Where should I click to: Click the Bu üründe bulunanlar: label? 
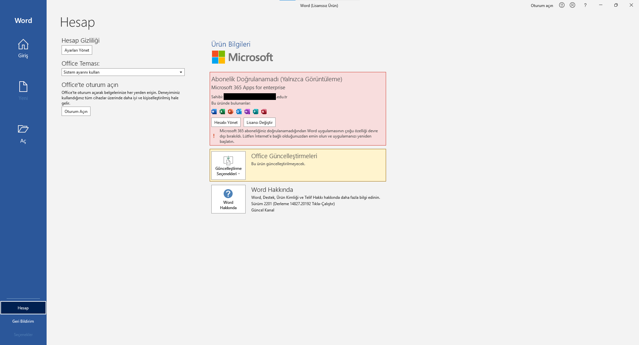click(x=231, y=103)
